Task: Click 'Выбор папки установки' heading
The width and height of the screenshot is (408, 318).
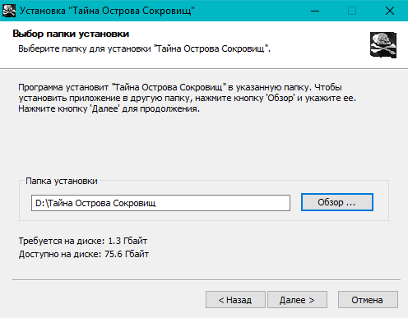Action: [71, 34]
